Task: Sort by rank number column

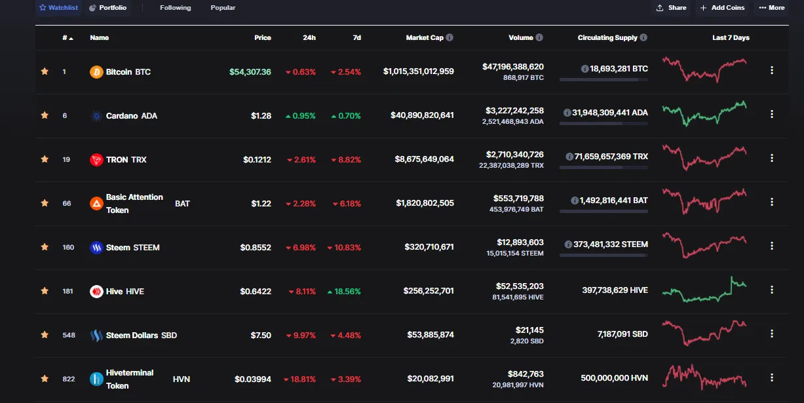Action: coord(67,38)
